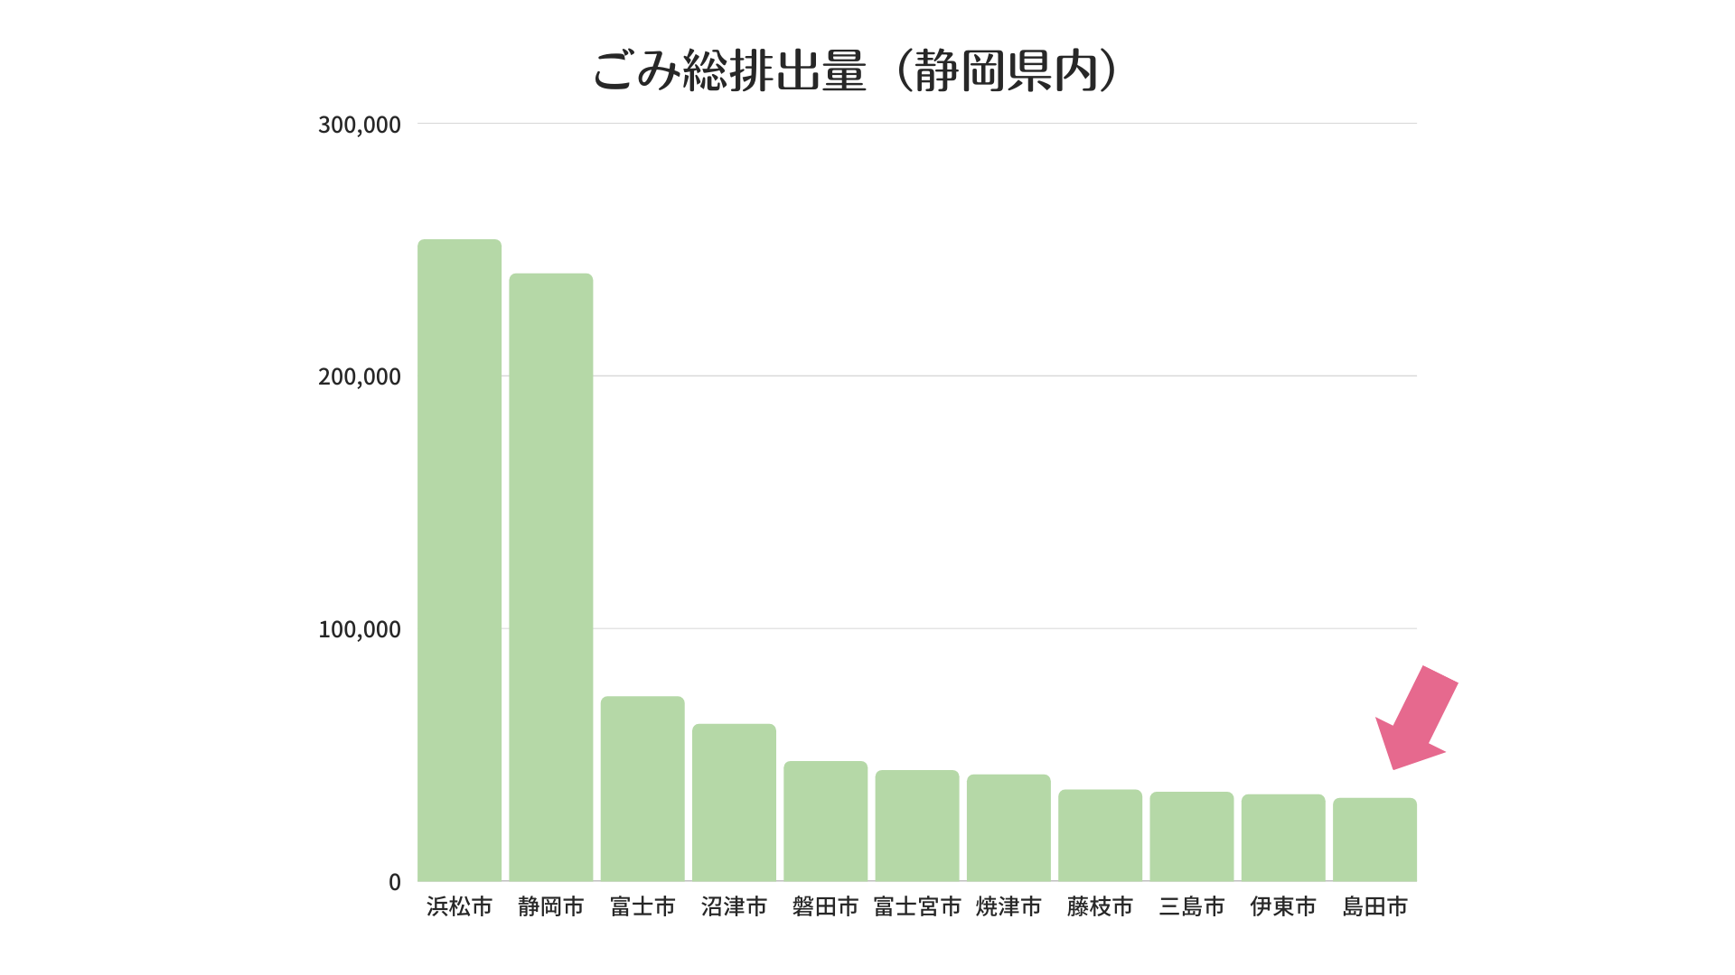Click the 100,000 axis label
The height and width of the screenshot is (975, 1735).
point(360,630)
